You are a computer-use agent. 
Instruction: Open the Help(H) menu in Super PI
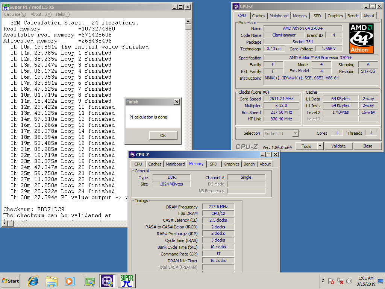coord(63,14)
